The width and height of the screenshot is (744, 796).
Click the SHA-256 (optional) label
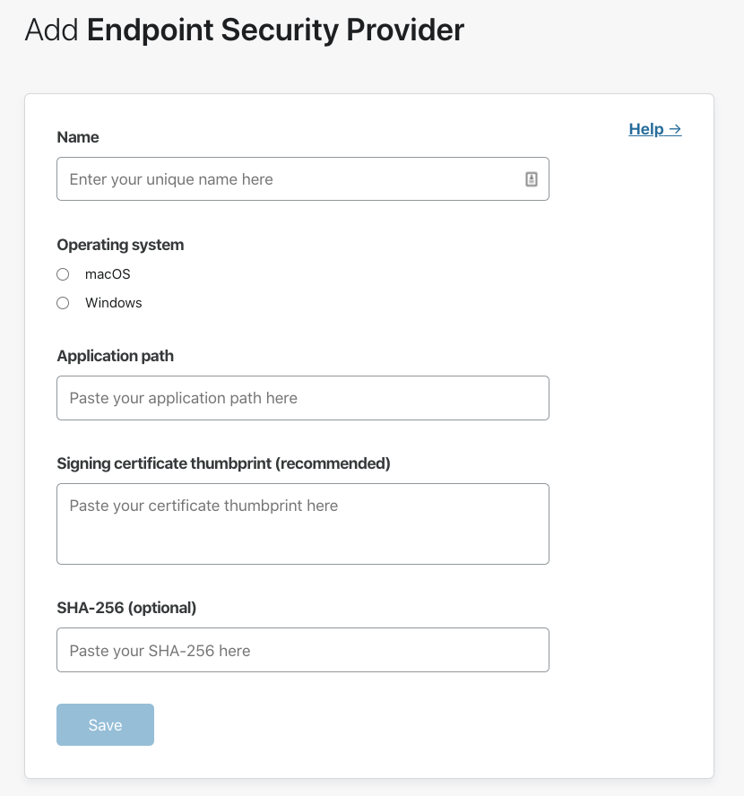click(x=126, y=608)
